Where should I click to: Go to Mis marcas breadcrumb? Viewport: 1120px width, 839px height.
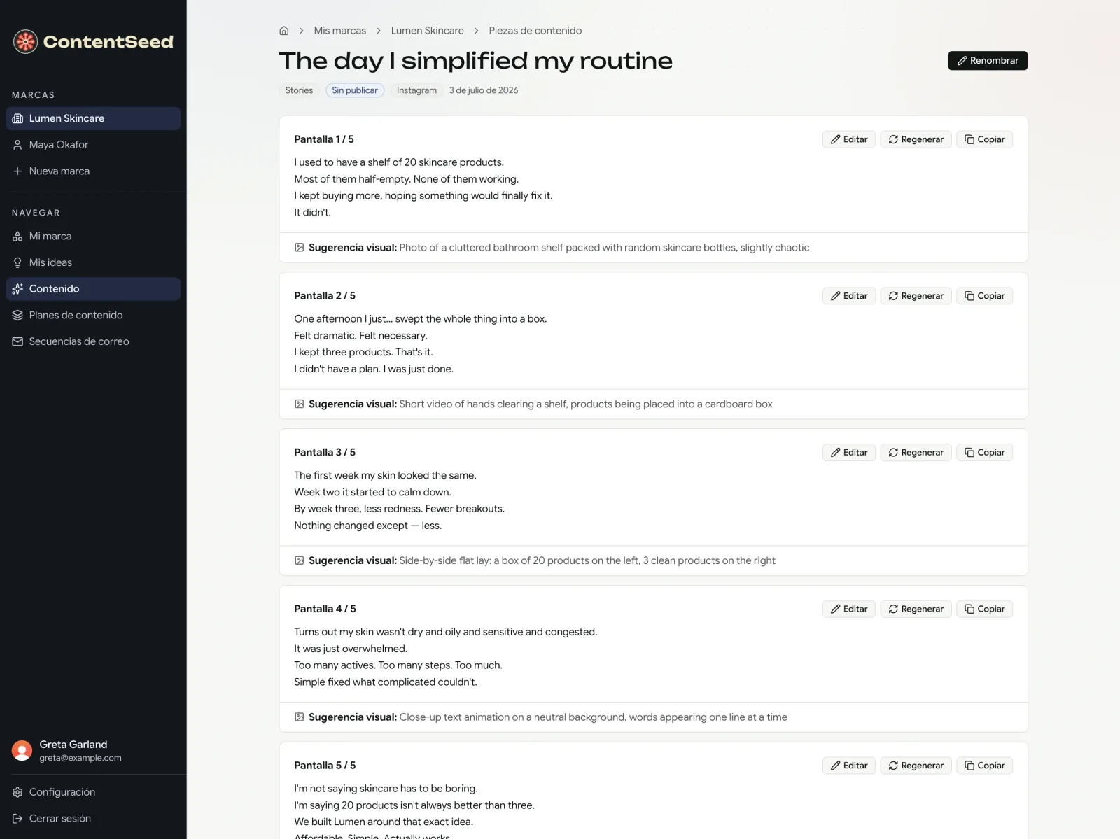(x=340, y=31)
